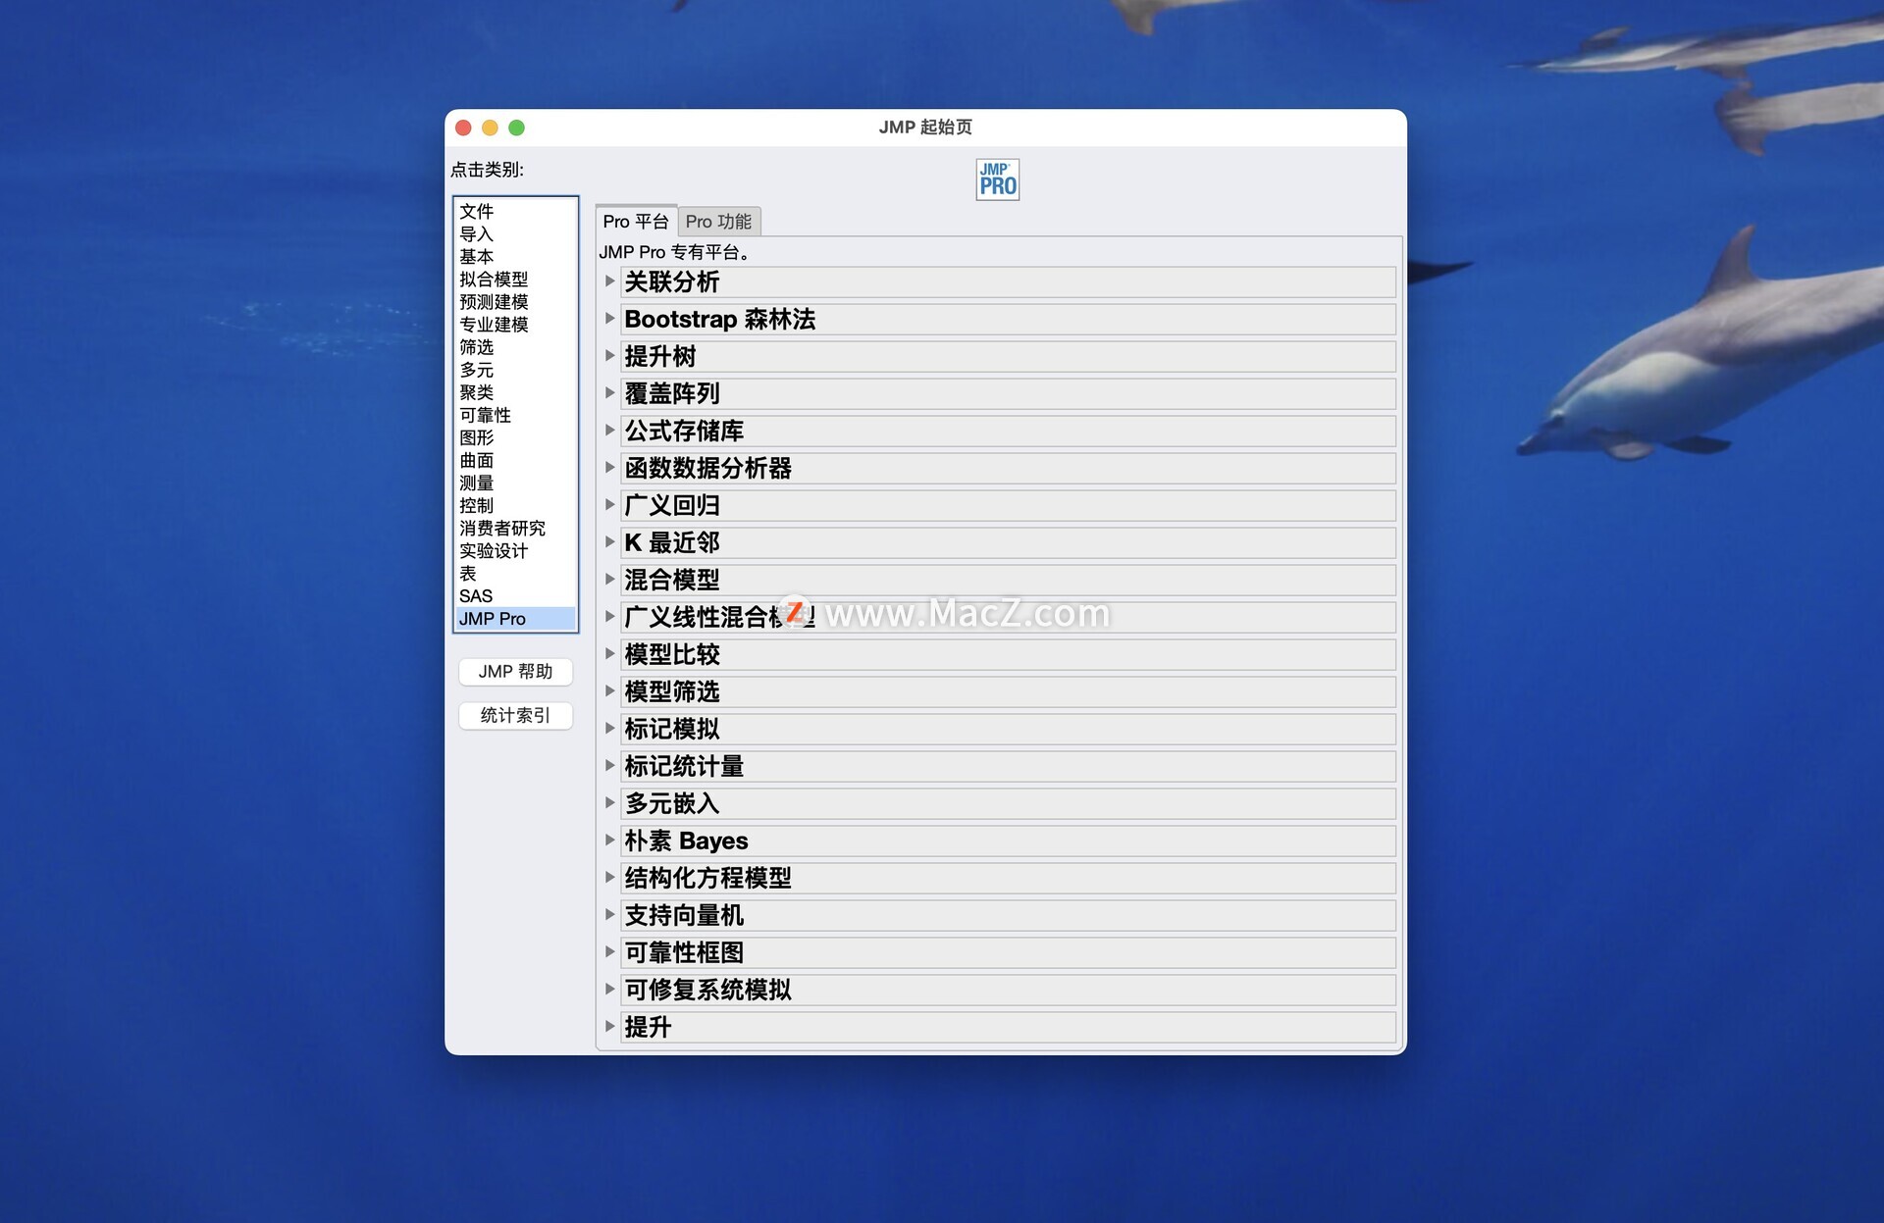Select the 测量 category
The height and width of the screenshot is (1223, 1884).
point(515,483)
